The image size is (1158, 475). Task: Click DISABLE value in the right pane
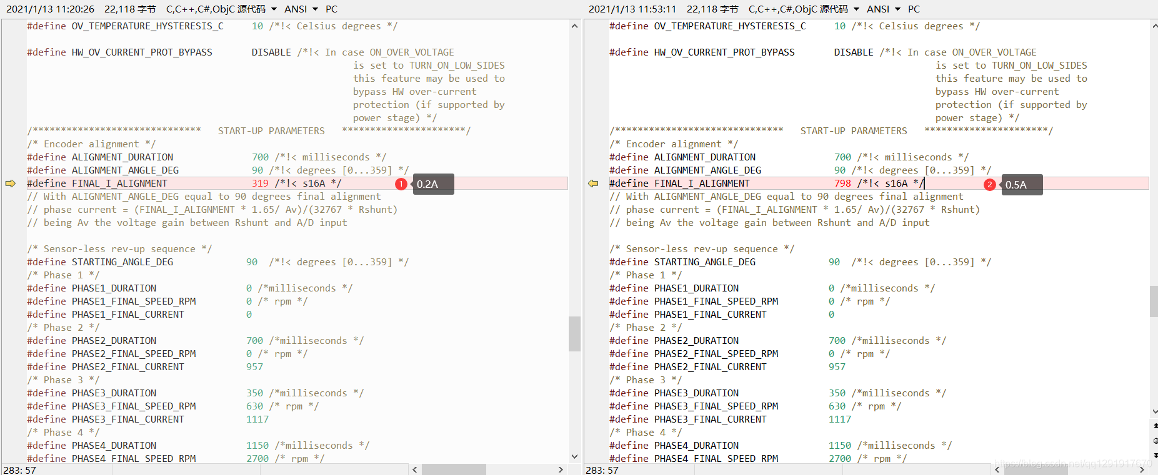tap(854, 52)
